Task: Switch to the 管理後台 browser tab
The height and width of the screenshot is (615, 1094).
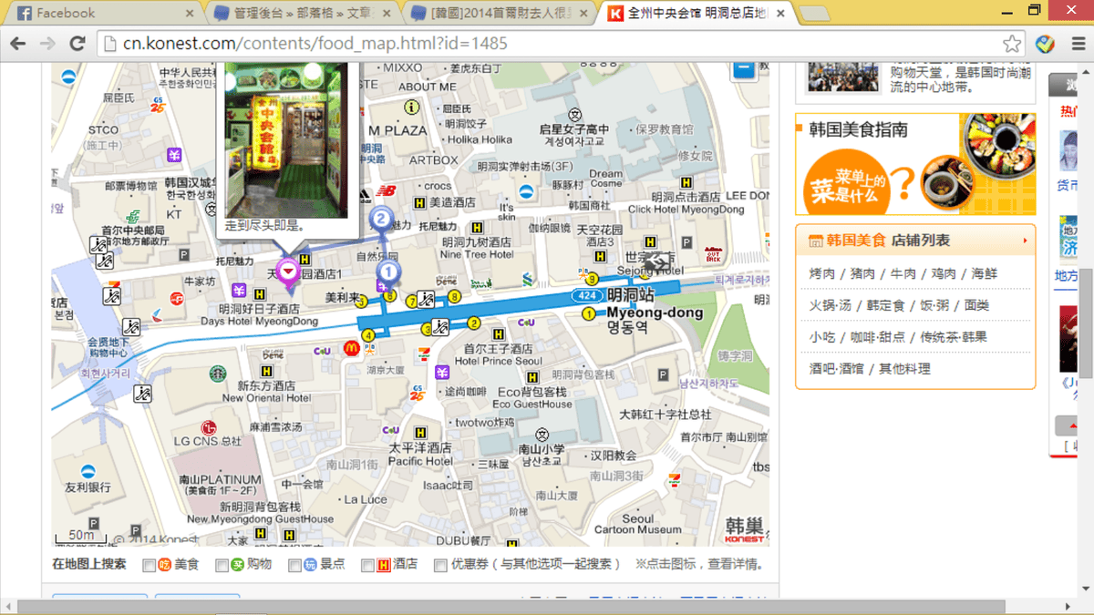Action: click(x=299, y=13)
